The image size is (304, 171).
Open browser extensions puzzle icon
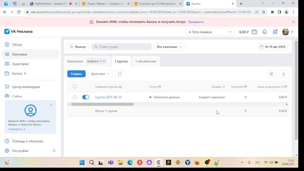pos(272,12)
